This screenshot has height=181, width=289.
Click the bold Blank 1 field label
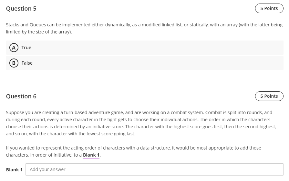click(x=14, y=170)
